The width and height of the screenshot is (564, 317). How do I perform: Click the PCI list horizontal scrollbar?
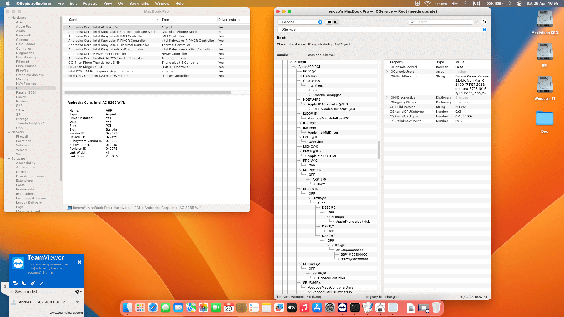click(148, 92)
